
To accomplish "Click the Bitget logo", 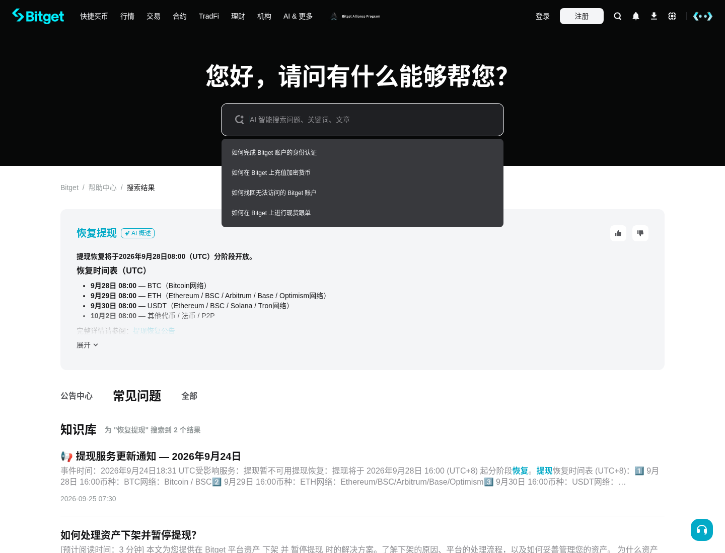I will click(x=38, y=16).
